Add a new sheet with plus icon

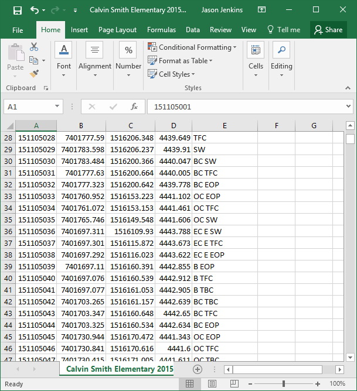pyautogui.click(x=198, y=369)
